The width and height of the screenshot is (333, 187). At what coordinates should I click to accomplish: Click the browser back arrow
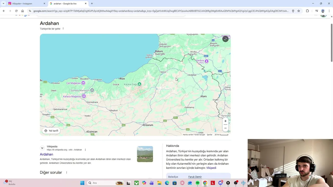pyautogui.click(x=4, y=11)
